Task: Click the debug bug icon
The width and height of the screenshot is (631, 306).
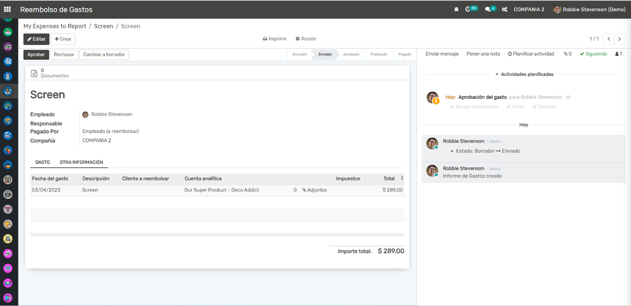Action: [456, 10]
